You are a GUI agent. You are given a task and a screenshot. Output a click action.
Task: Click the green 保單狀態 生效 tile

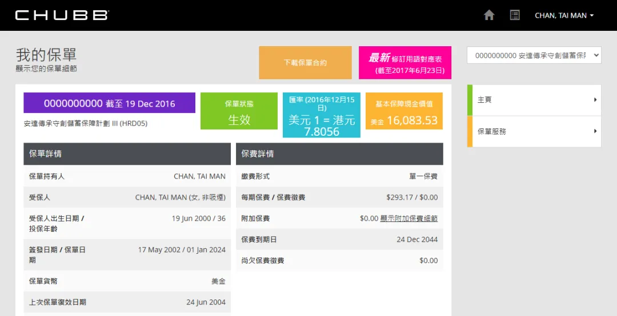pyautogui.click(x=239, y=111)
